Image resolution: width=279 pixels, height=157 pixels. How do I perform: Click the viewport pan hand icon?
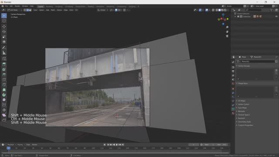[227, 32]
